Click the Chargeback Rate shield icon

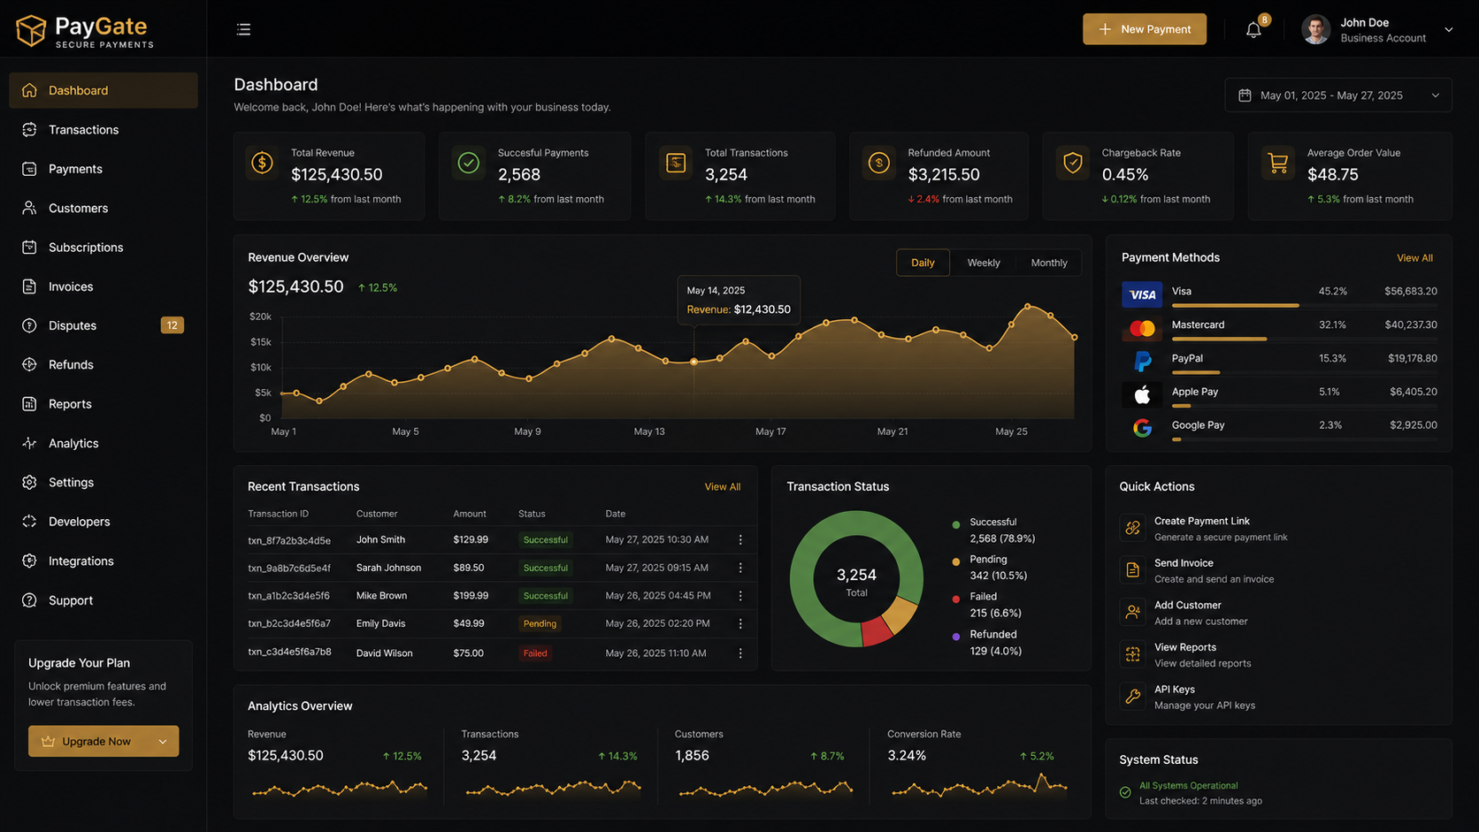(1073, 164)
